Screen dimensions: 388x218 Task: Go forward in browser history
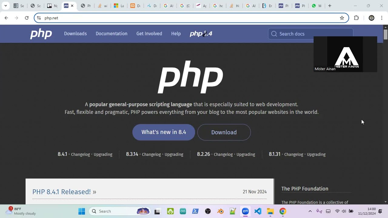16,18
